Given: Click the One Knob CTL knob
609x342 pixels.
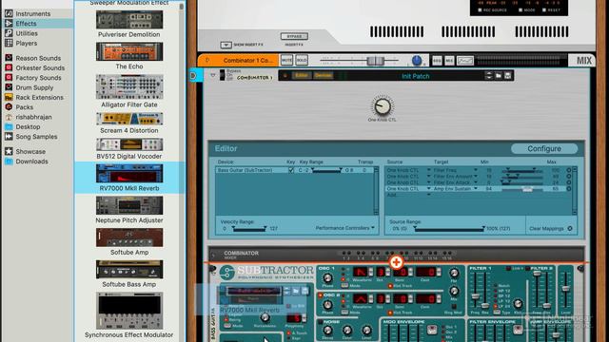Looking at the screenshot, I should coord(383,106).
